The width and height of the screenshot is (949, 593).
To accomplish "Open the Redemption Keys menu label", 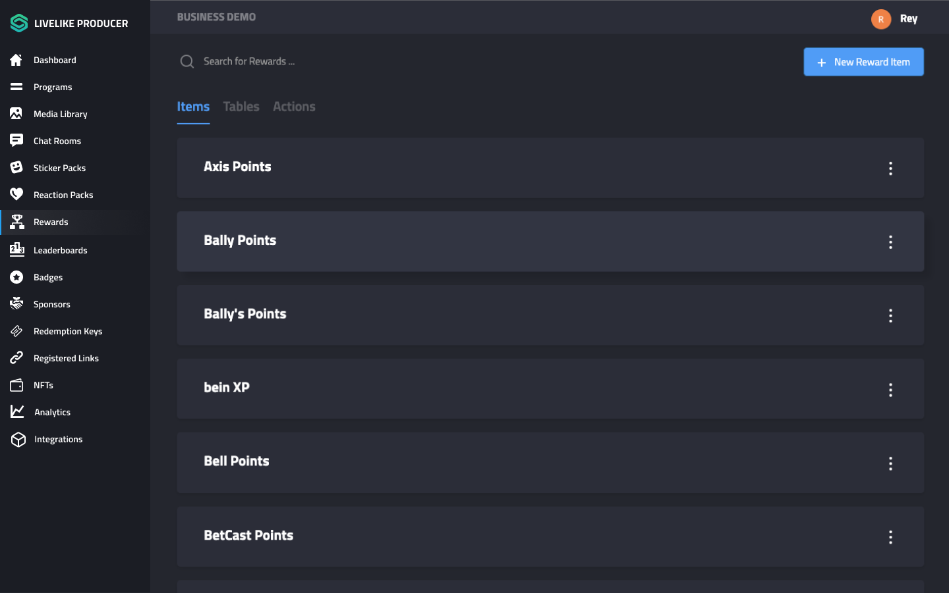I will point(68,331).
